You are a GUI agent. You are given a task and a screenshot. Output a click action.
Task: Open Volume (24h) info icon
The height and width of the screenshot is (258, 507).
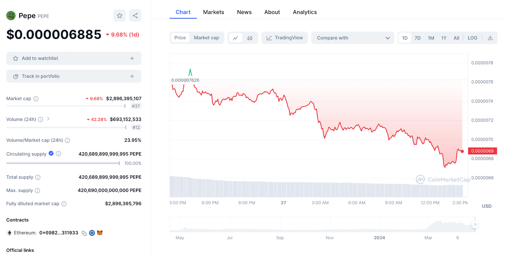click(x=41, y=120)
